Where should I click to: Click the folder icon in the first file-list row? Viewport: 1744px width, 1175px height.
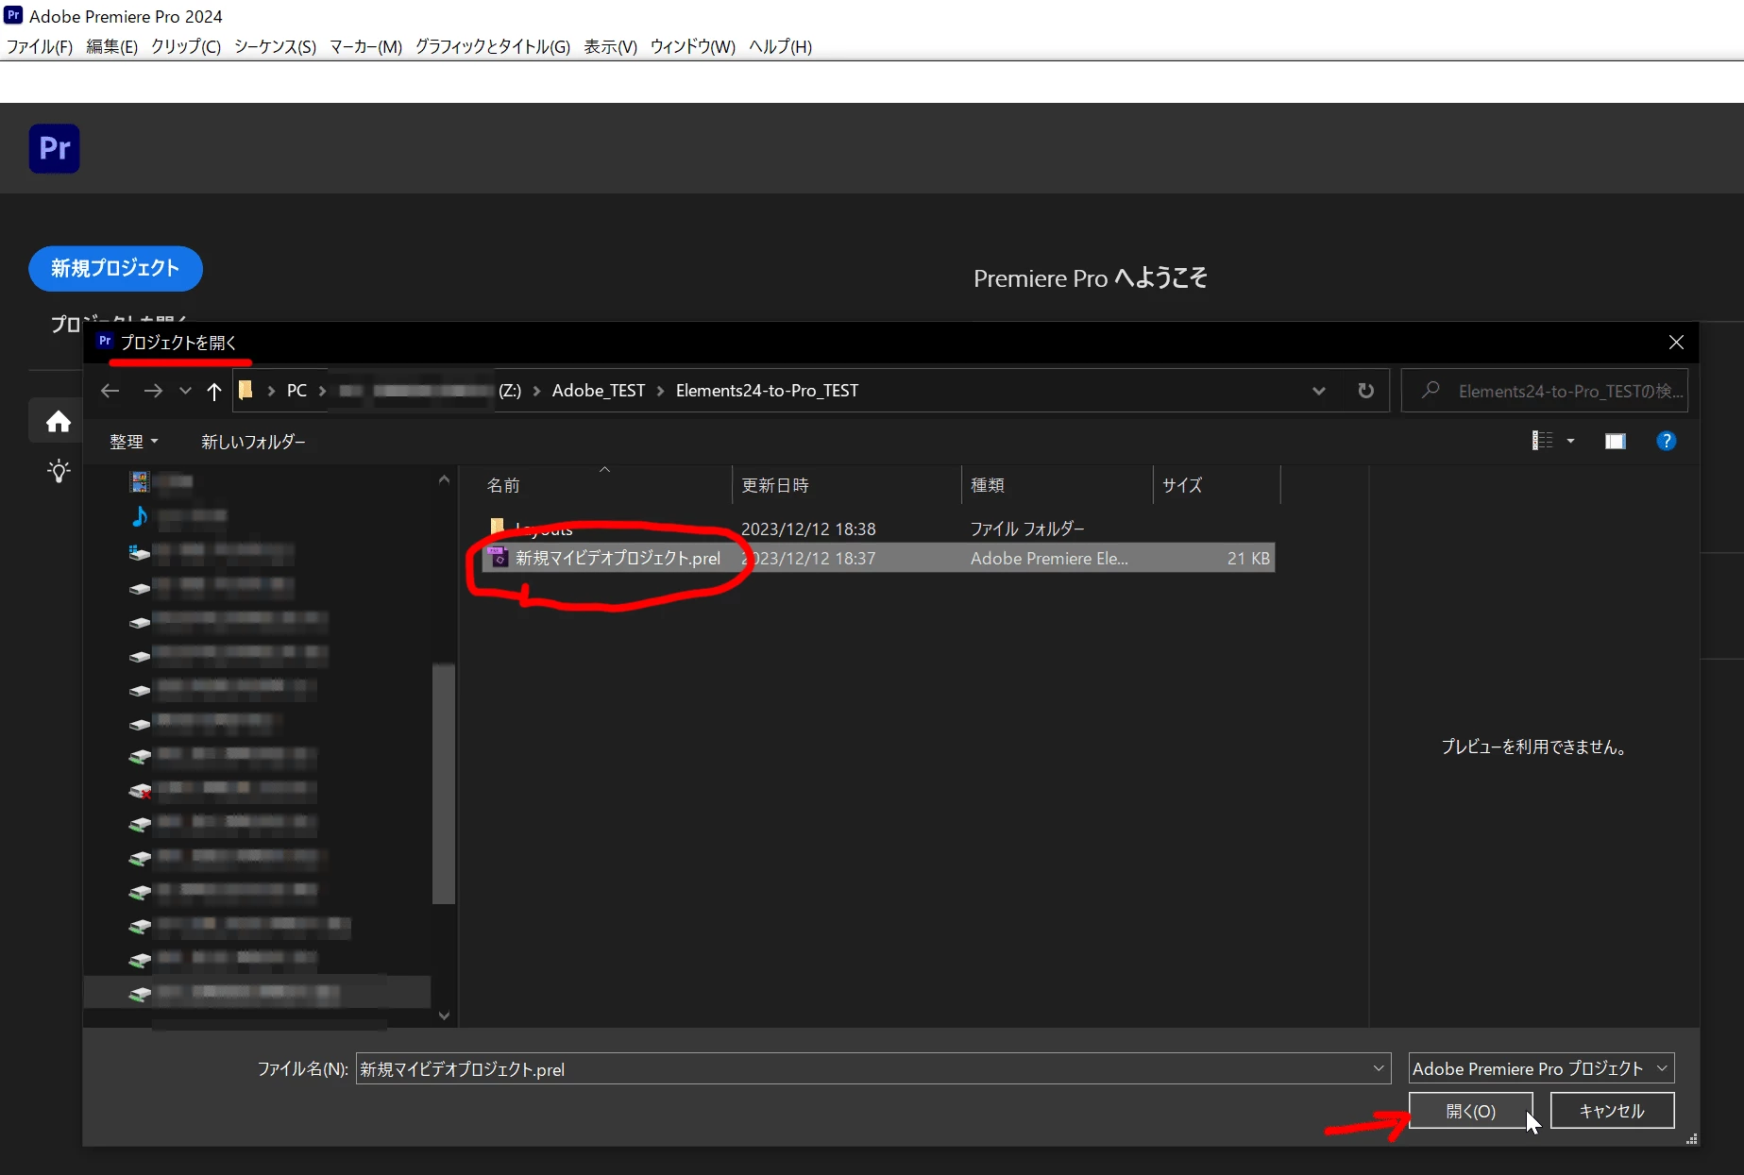pyautogui.click(x=497, y=527)
